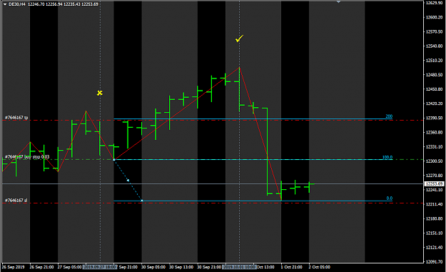Click the '27 Sep 05:00' time axis label
Screen dimensions: 446x272
point(70,267)
